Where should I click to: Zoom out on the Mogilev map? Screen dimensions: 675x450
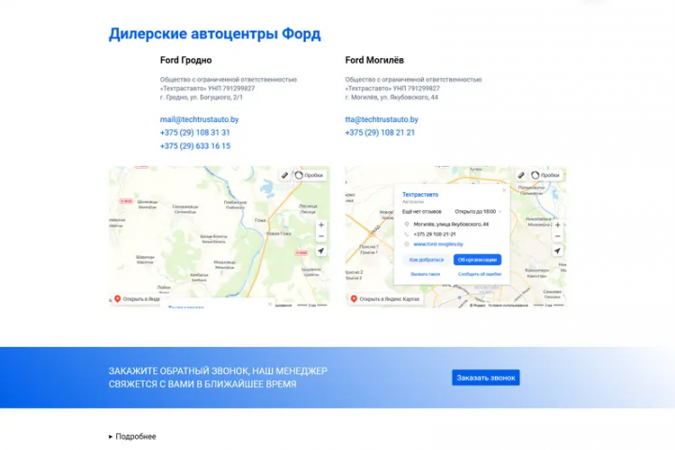point(558,236)
